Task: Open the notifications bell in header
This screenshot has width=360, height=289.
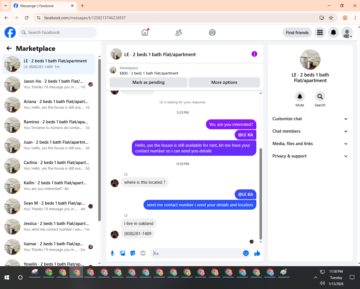Action: coord(333,32)
